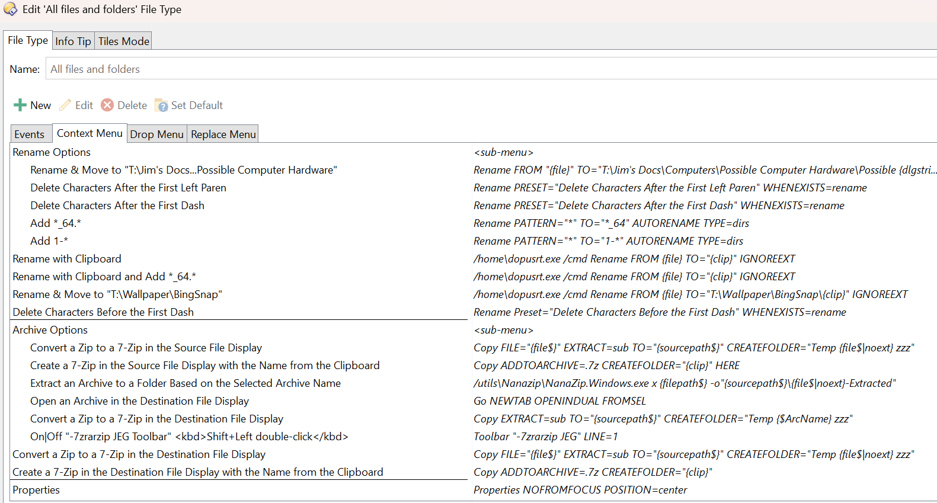The height and width of the screenshot is (503, 937).
Task: Select the 'Add *_64.*' entry
Action: tap(56, 223)
